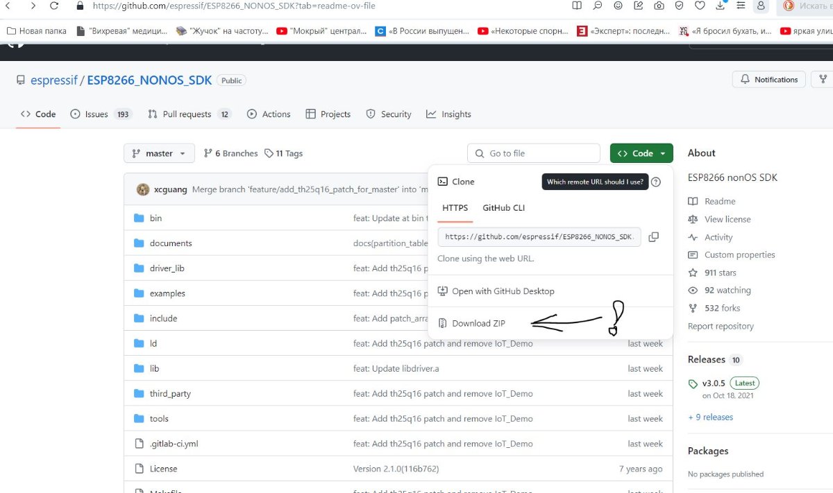
Task: Select the GitHub CLI clone tab
Action: click(504, 208)
